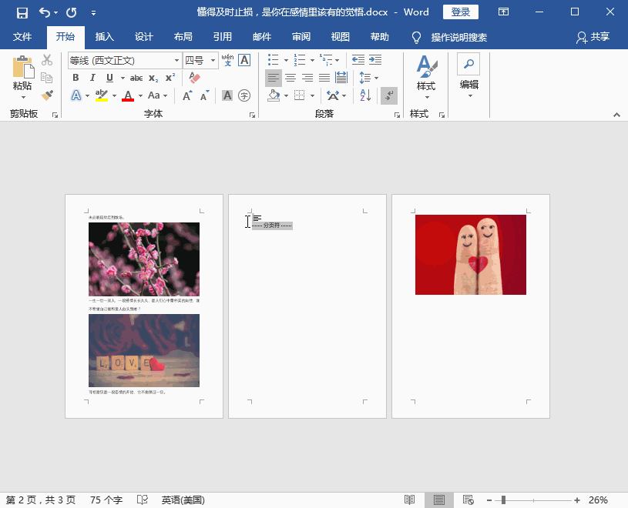The image size is (628, 508).
Task: Switch to the 设计 tab
Action: 144,37
